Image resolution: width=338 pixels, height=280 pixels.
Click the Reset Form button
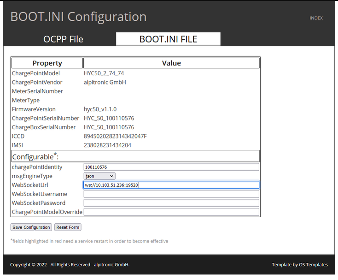[x=68, y=227]
